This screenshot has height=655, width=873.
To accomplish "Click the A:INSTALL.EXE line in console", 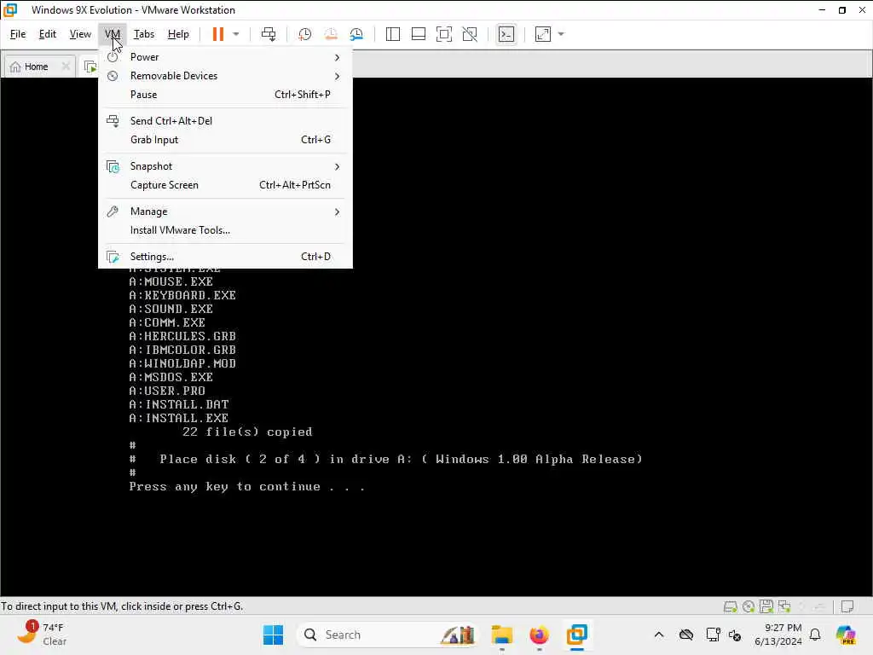I will [178, 418].
